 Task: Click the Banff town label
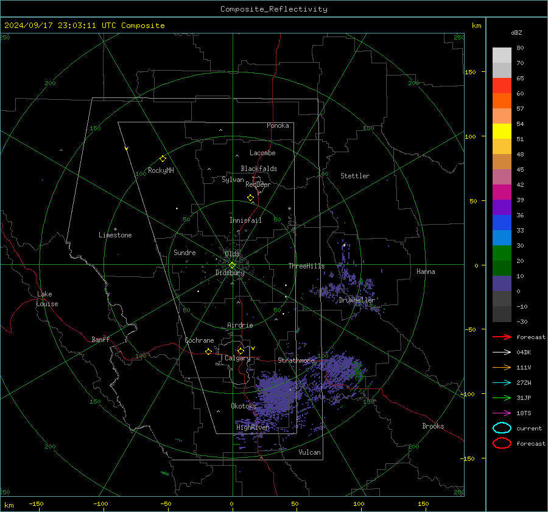[100, 339]
